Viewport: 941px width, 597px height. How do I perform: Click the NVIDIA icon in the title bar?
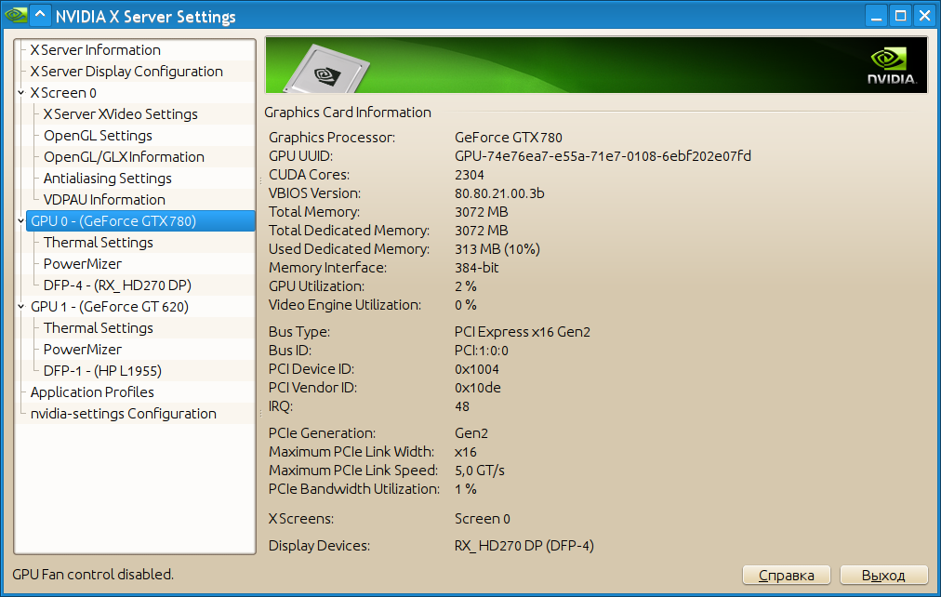pyautogui.click(x=15, y=15)
